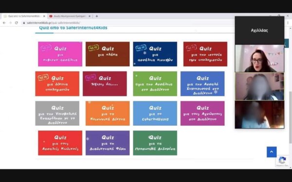Click the browser back arrow

pyautogui.click(x=4, y=23)
